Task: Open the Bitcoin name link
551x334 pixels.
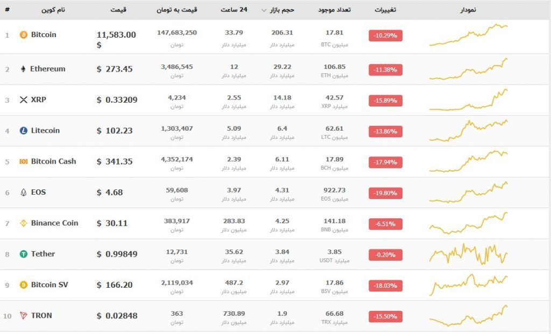Action: click(43, 34)
